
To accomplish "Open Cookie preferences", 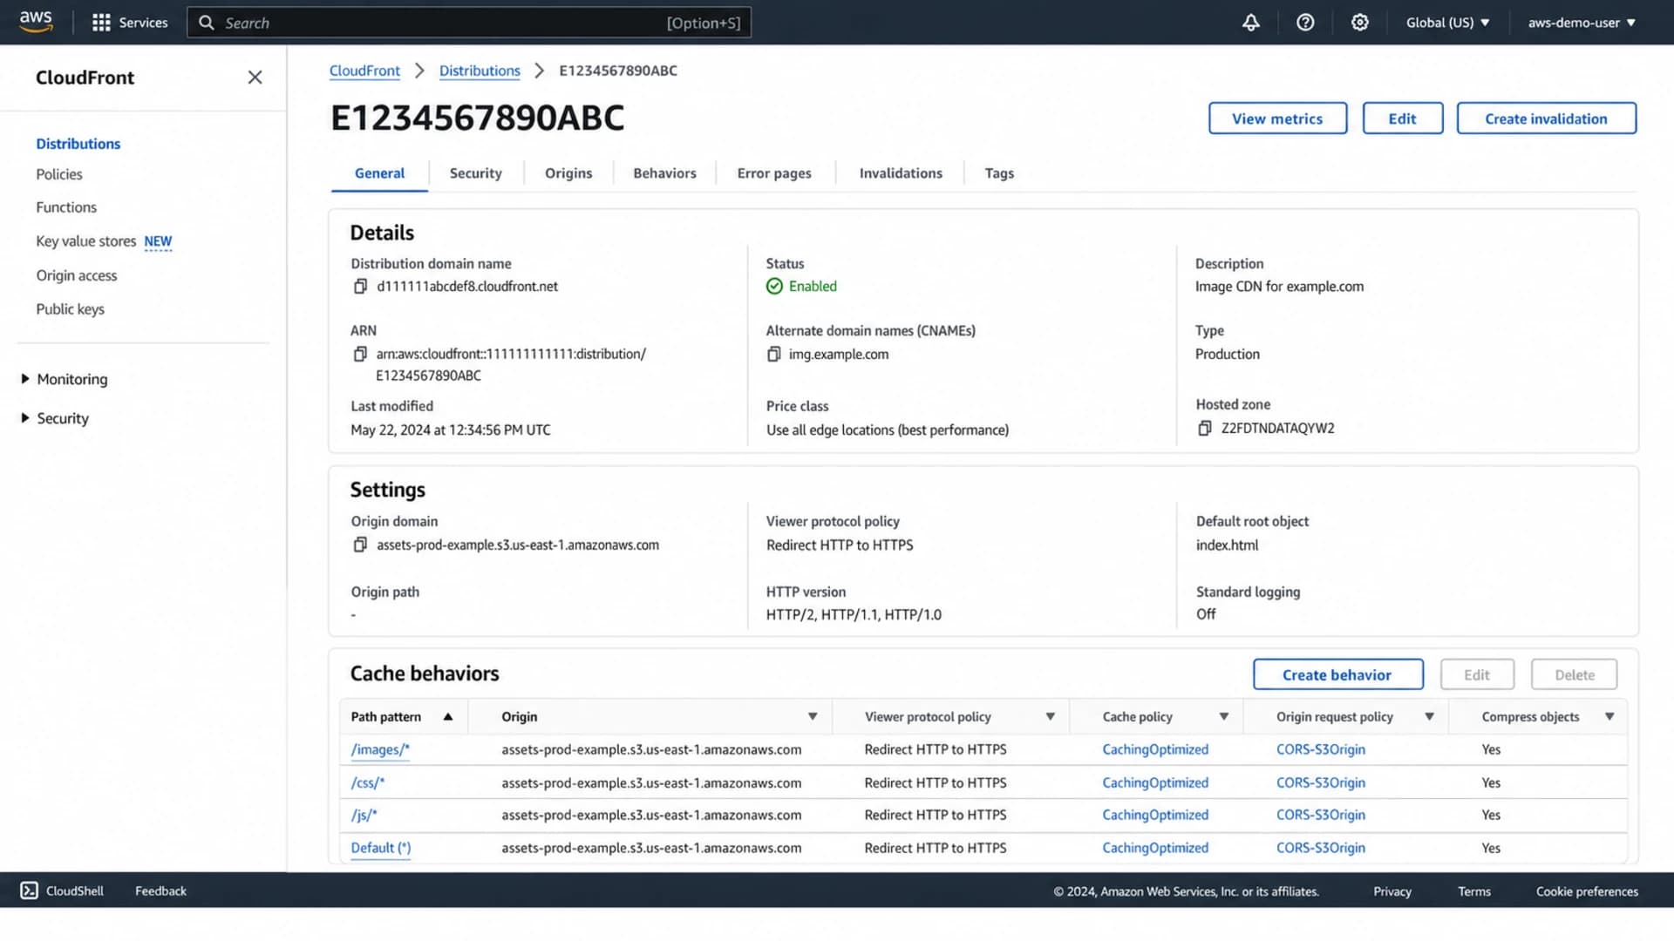I will pos(1587,891).
